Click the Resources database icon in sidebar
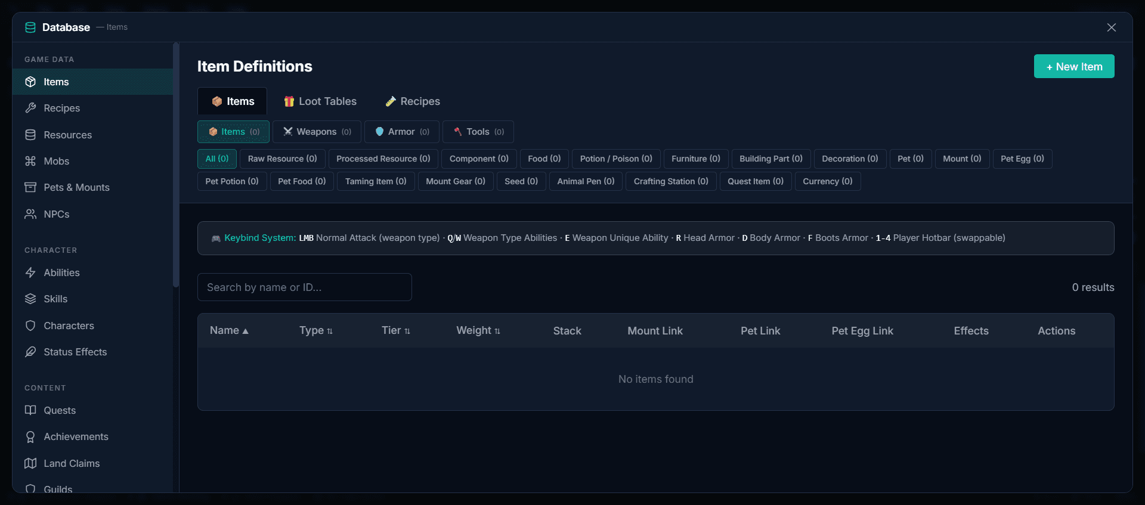The width and height of the screenshot is (1145, 505). point(30,135)
